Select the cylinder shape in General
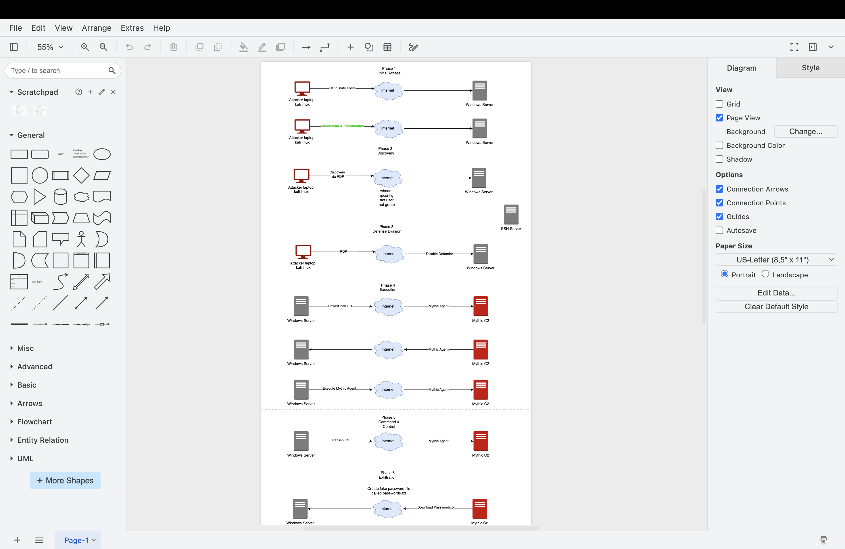This screenshot has width=845, height=549. click(x=61, y=196)
